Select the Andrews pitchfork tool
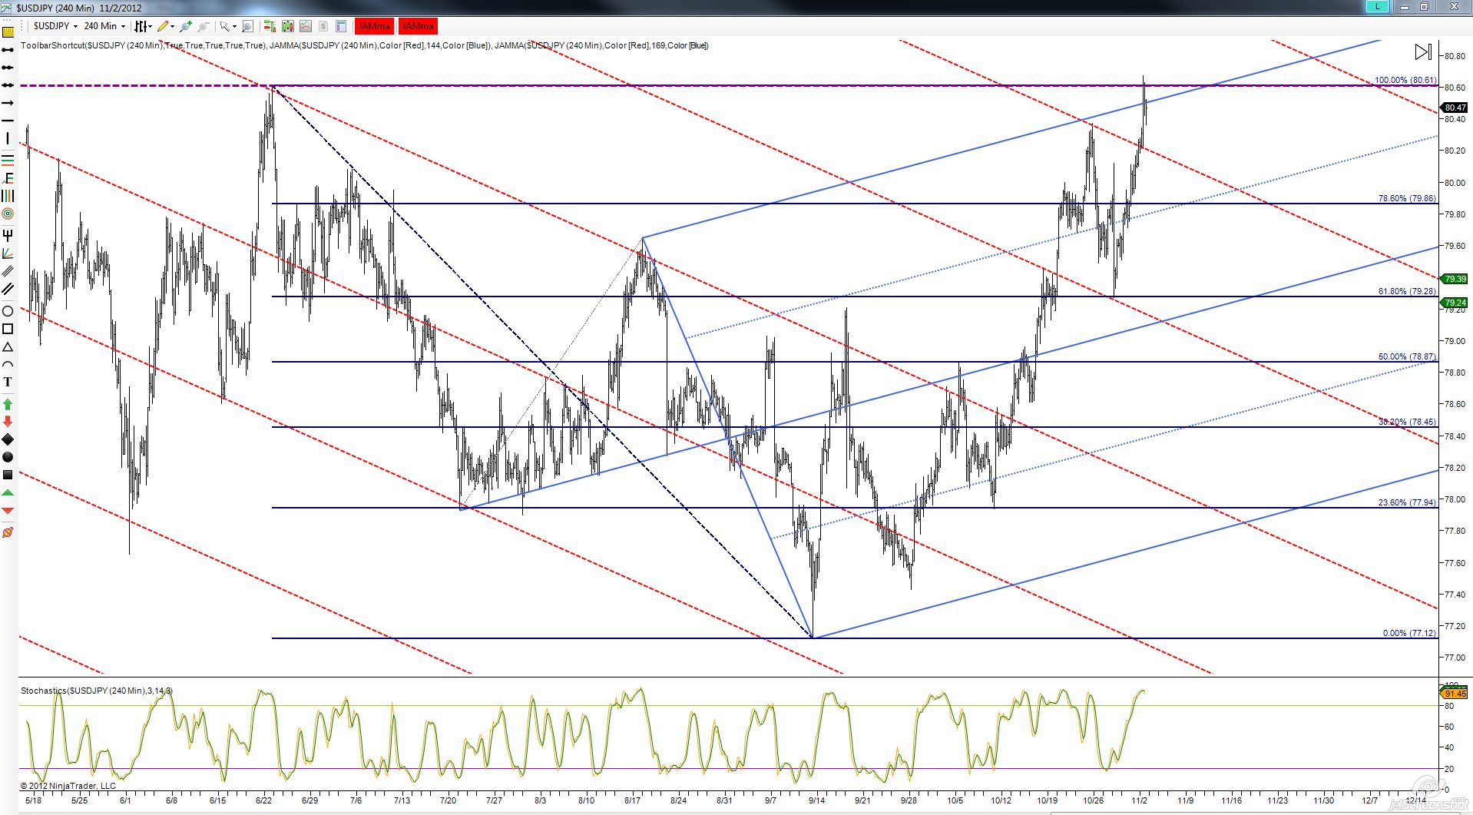The height and width of the screenshot is (815, 1473). (x=8, y=235)
